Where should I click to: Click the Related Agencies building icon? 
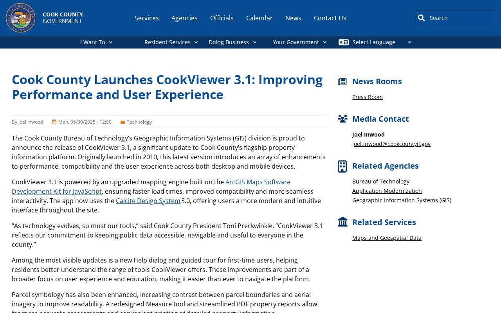coord(342,166)
